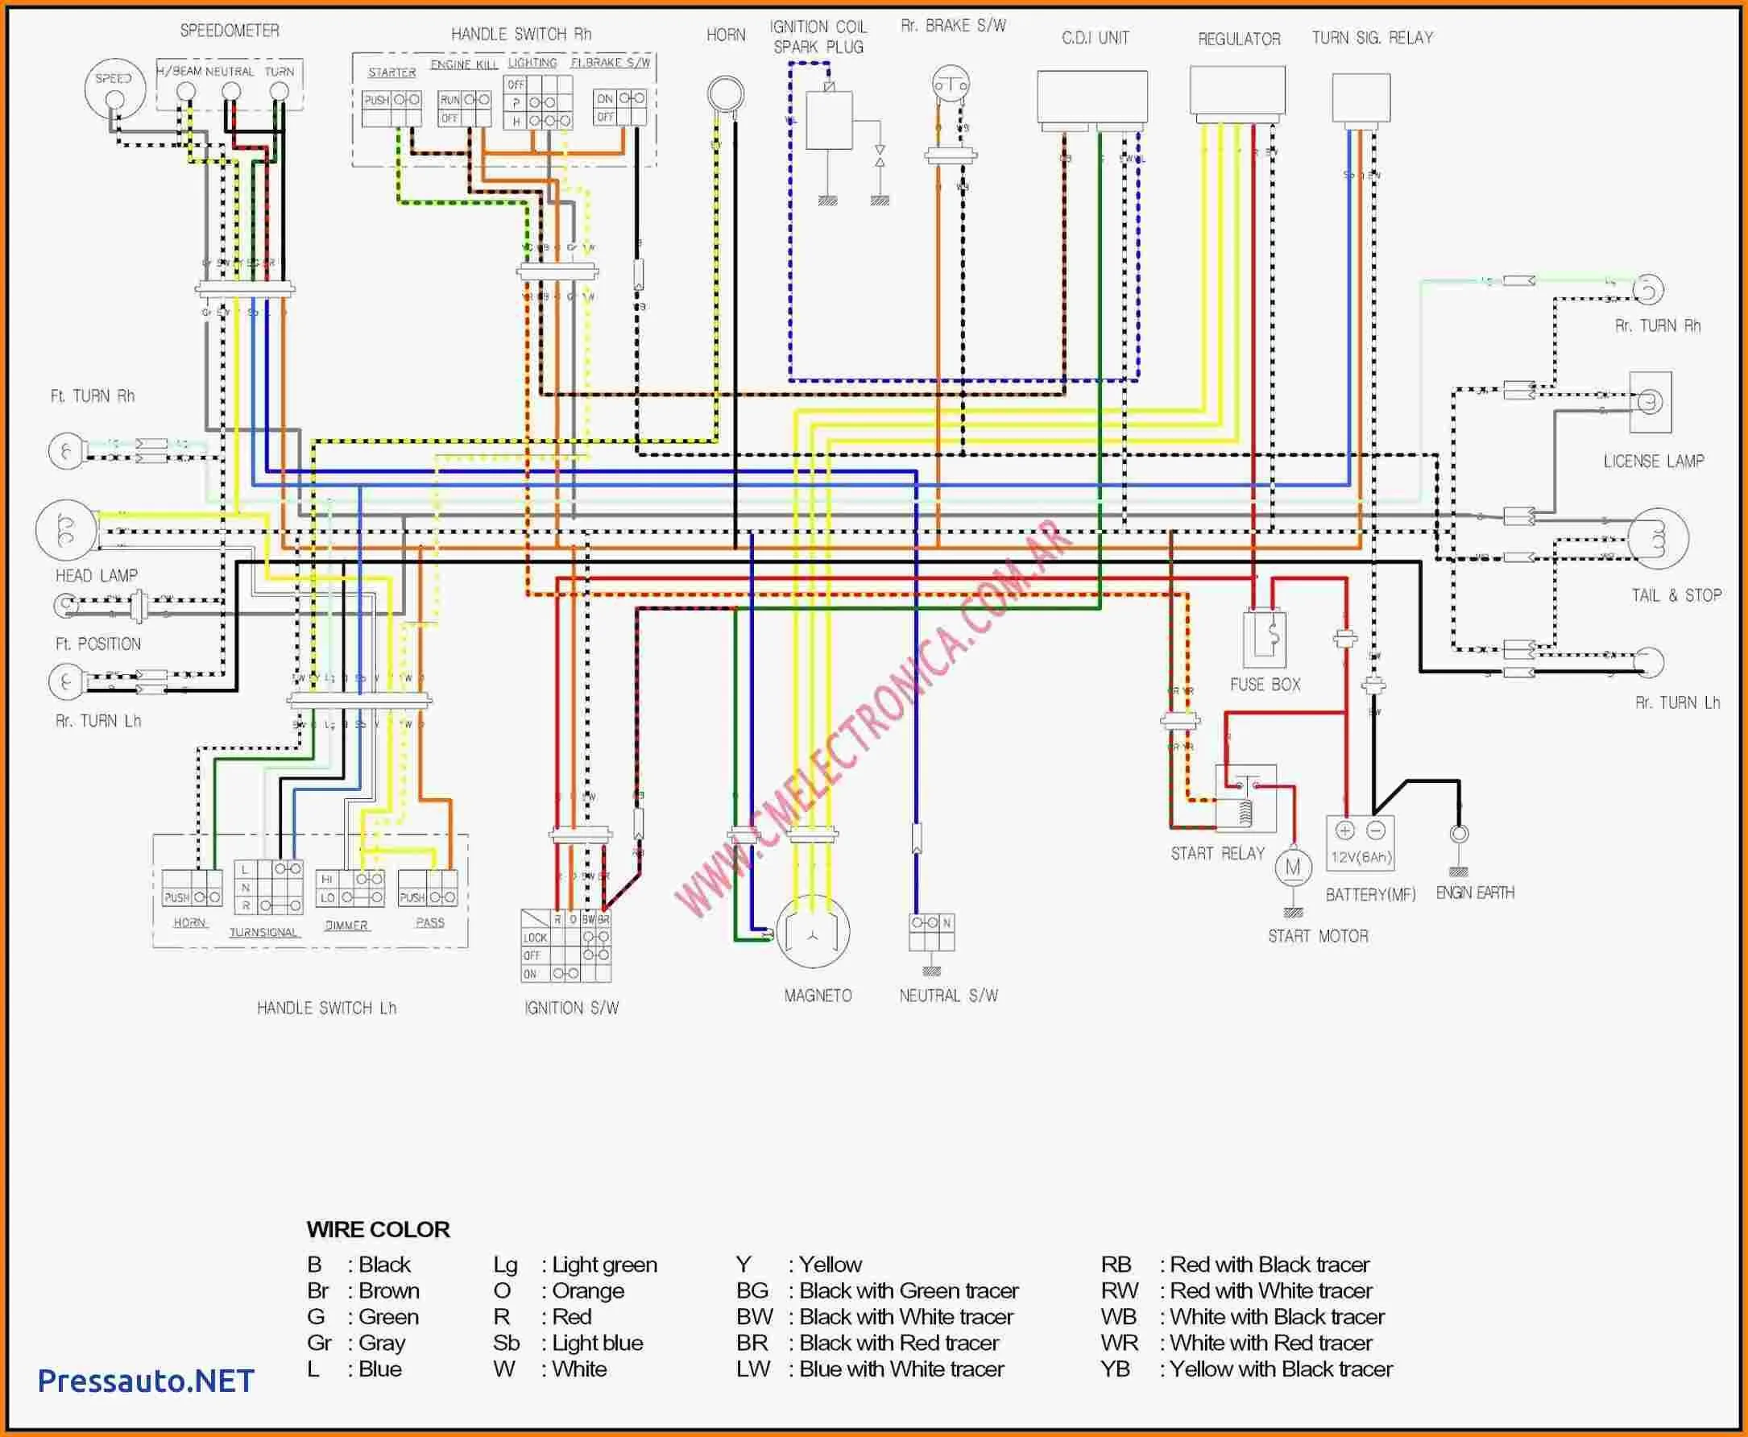Click legend entry 'YB : Yellow with Black tracer'
The height and width of the screenshot is (1437, 1748).
click(1246, 1369)
